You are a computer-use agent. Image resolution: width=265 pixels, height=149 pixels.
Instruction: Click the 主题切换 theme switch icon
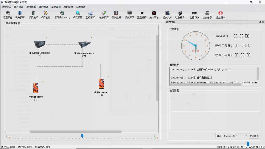194,15
